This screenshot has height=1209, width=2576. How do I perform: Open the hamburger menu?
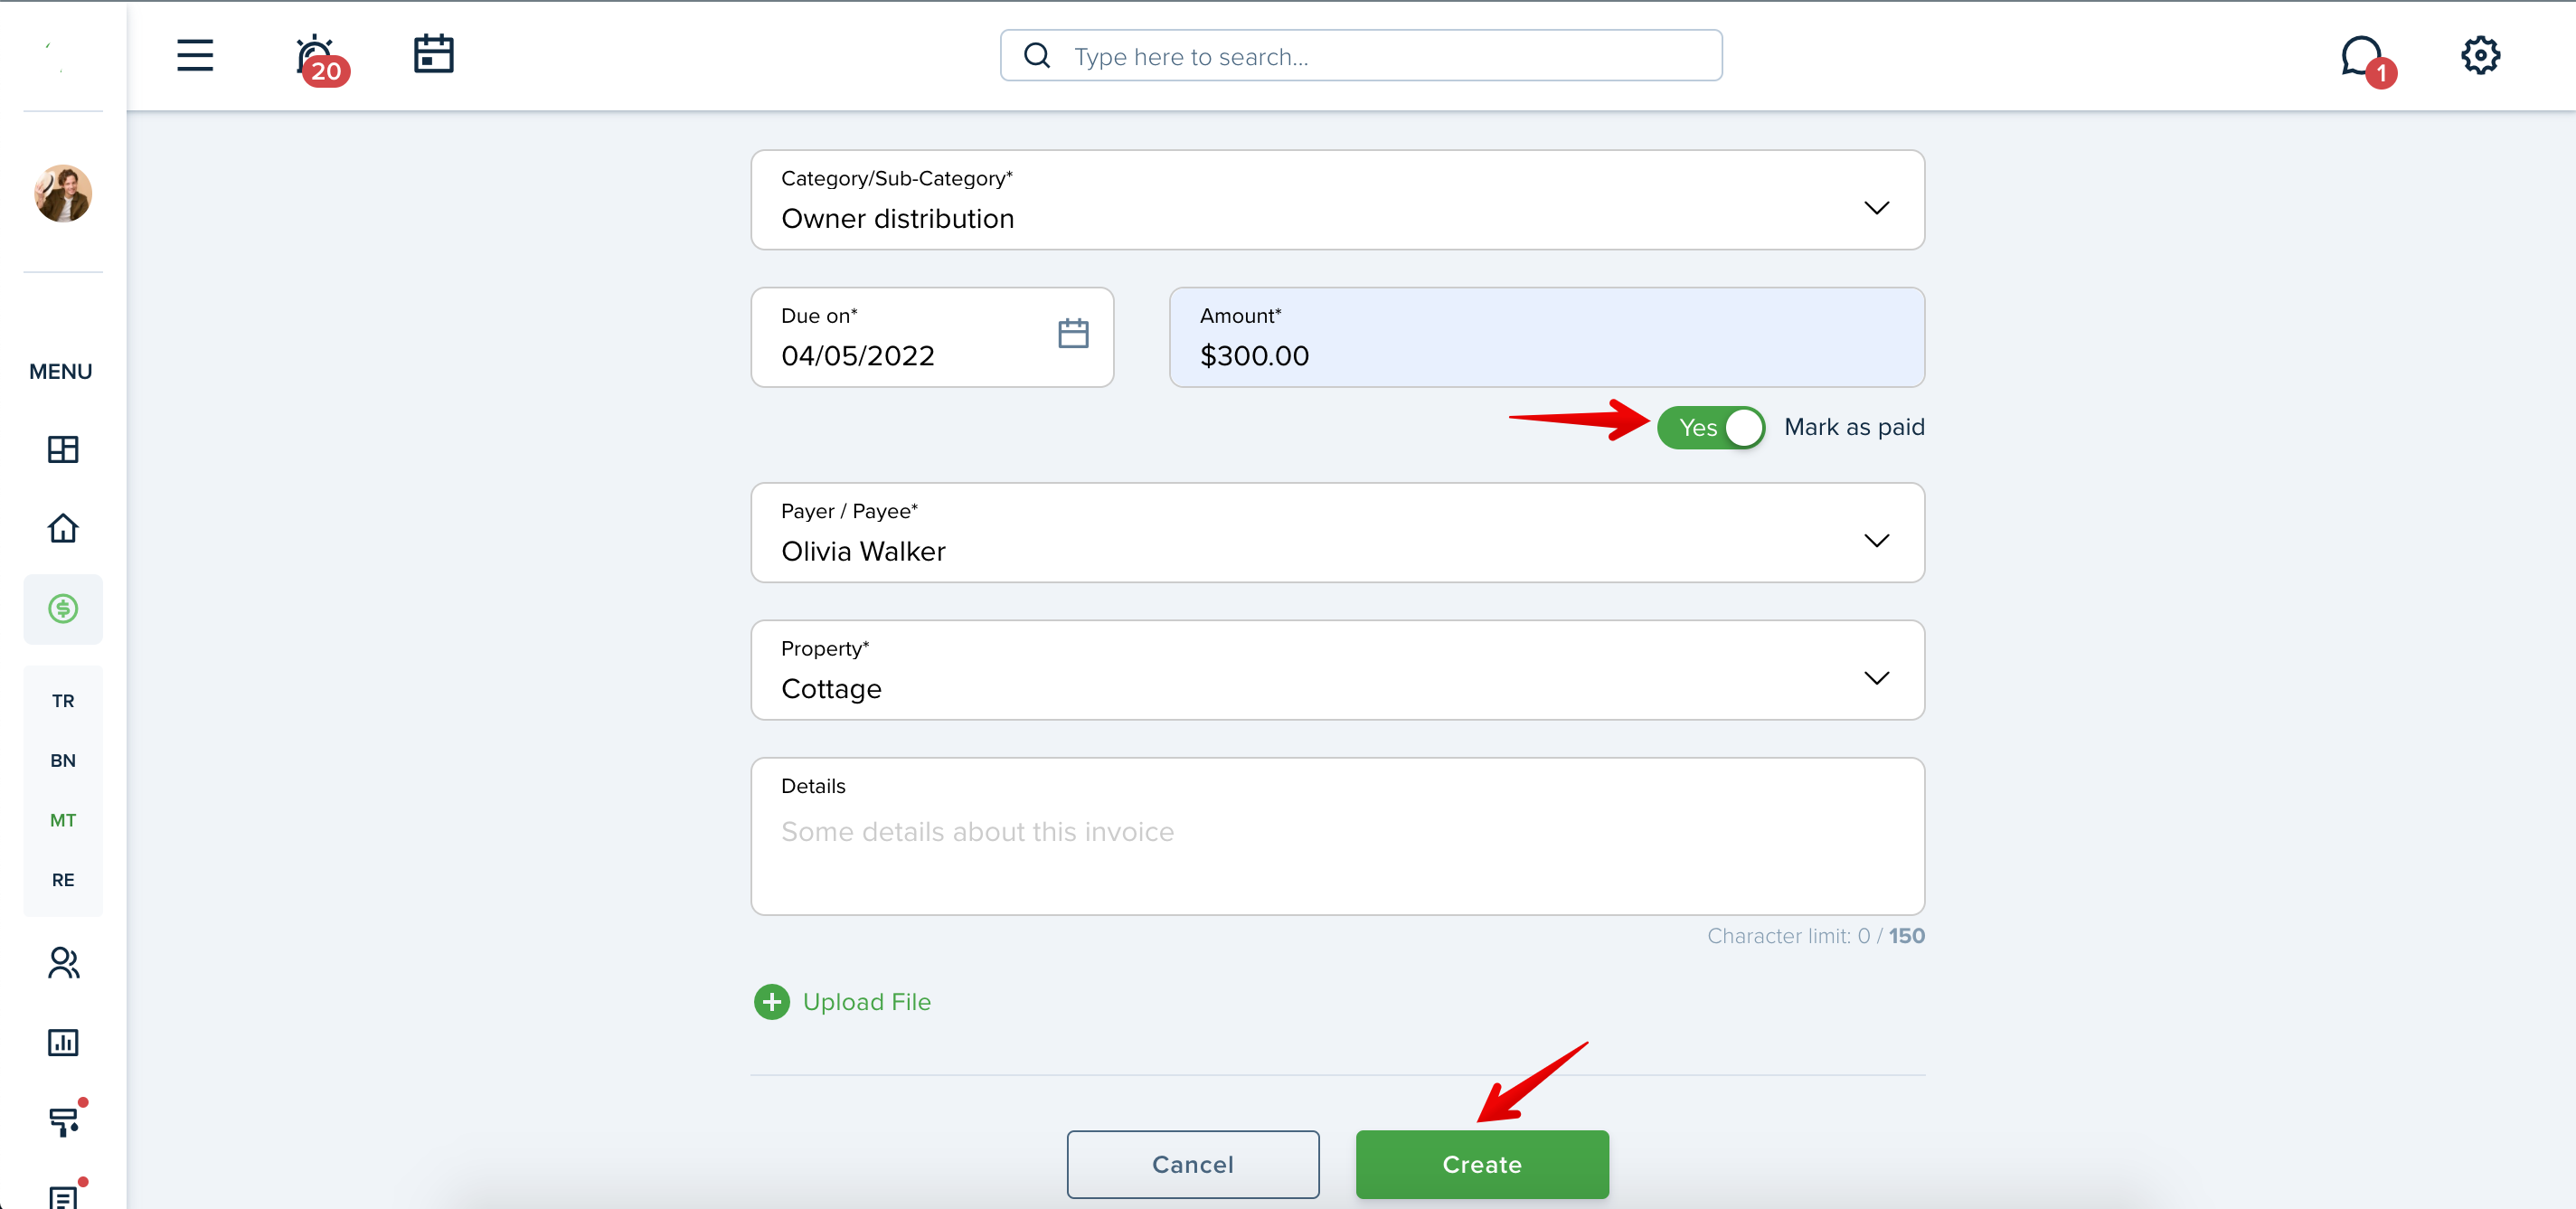point(195,55)
